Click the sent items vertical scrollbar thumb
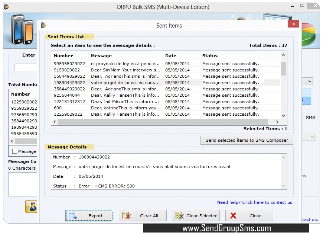 coord(283,69)
